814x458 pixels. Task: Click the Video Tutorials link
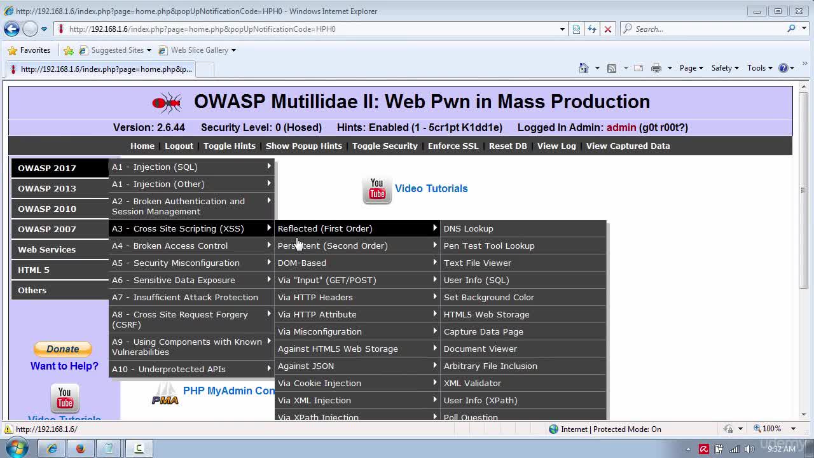(x=431, y=188)
